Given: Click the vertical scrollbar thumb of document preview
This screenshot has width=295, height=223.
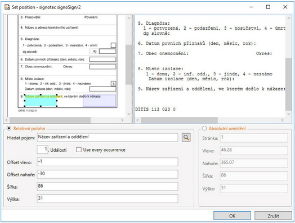Looking at the screenshot, I should tap(129, 65).
